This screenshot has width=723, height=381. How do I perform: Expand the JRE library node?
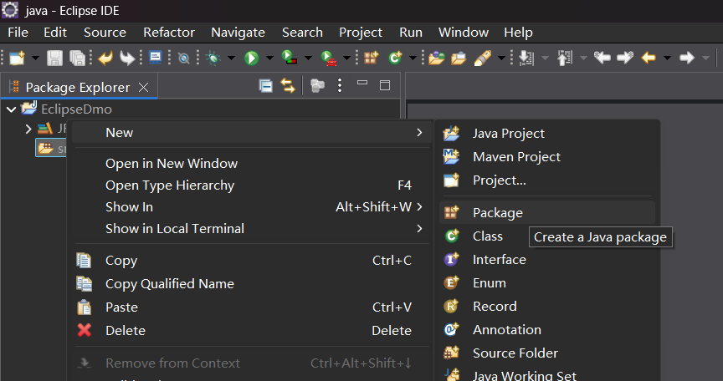pyautogui.click(x=28, y=129)
